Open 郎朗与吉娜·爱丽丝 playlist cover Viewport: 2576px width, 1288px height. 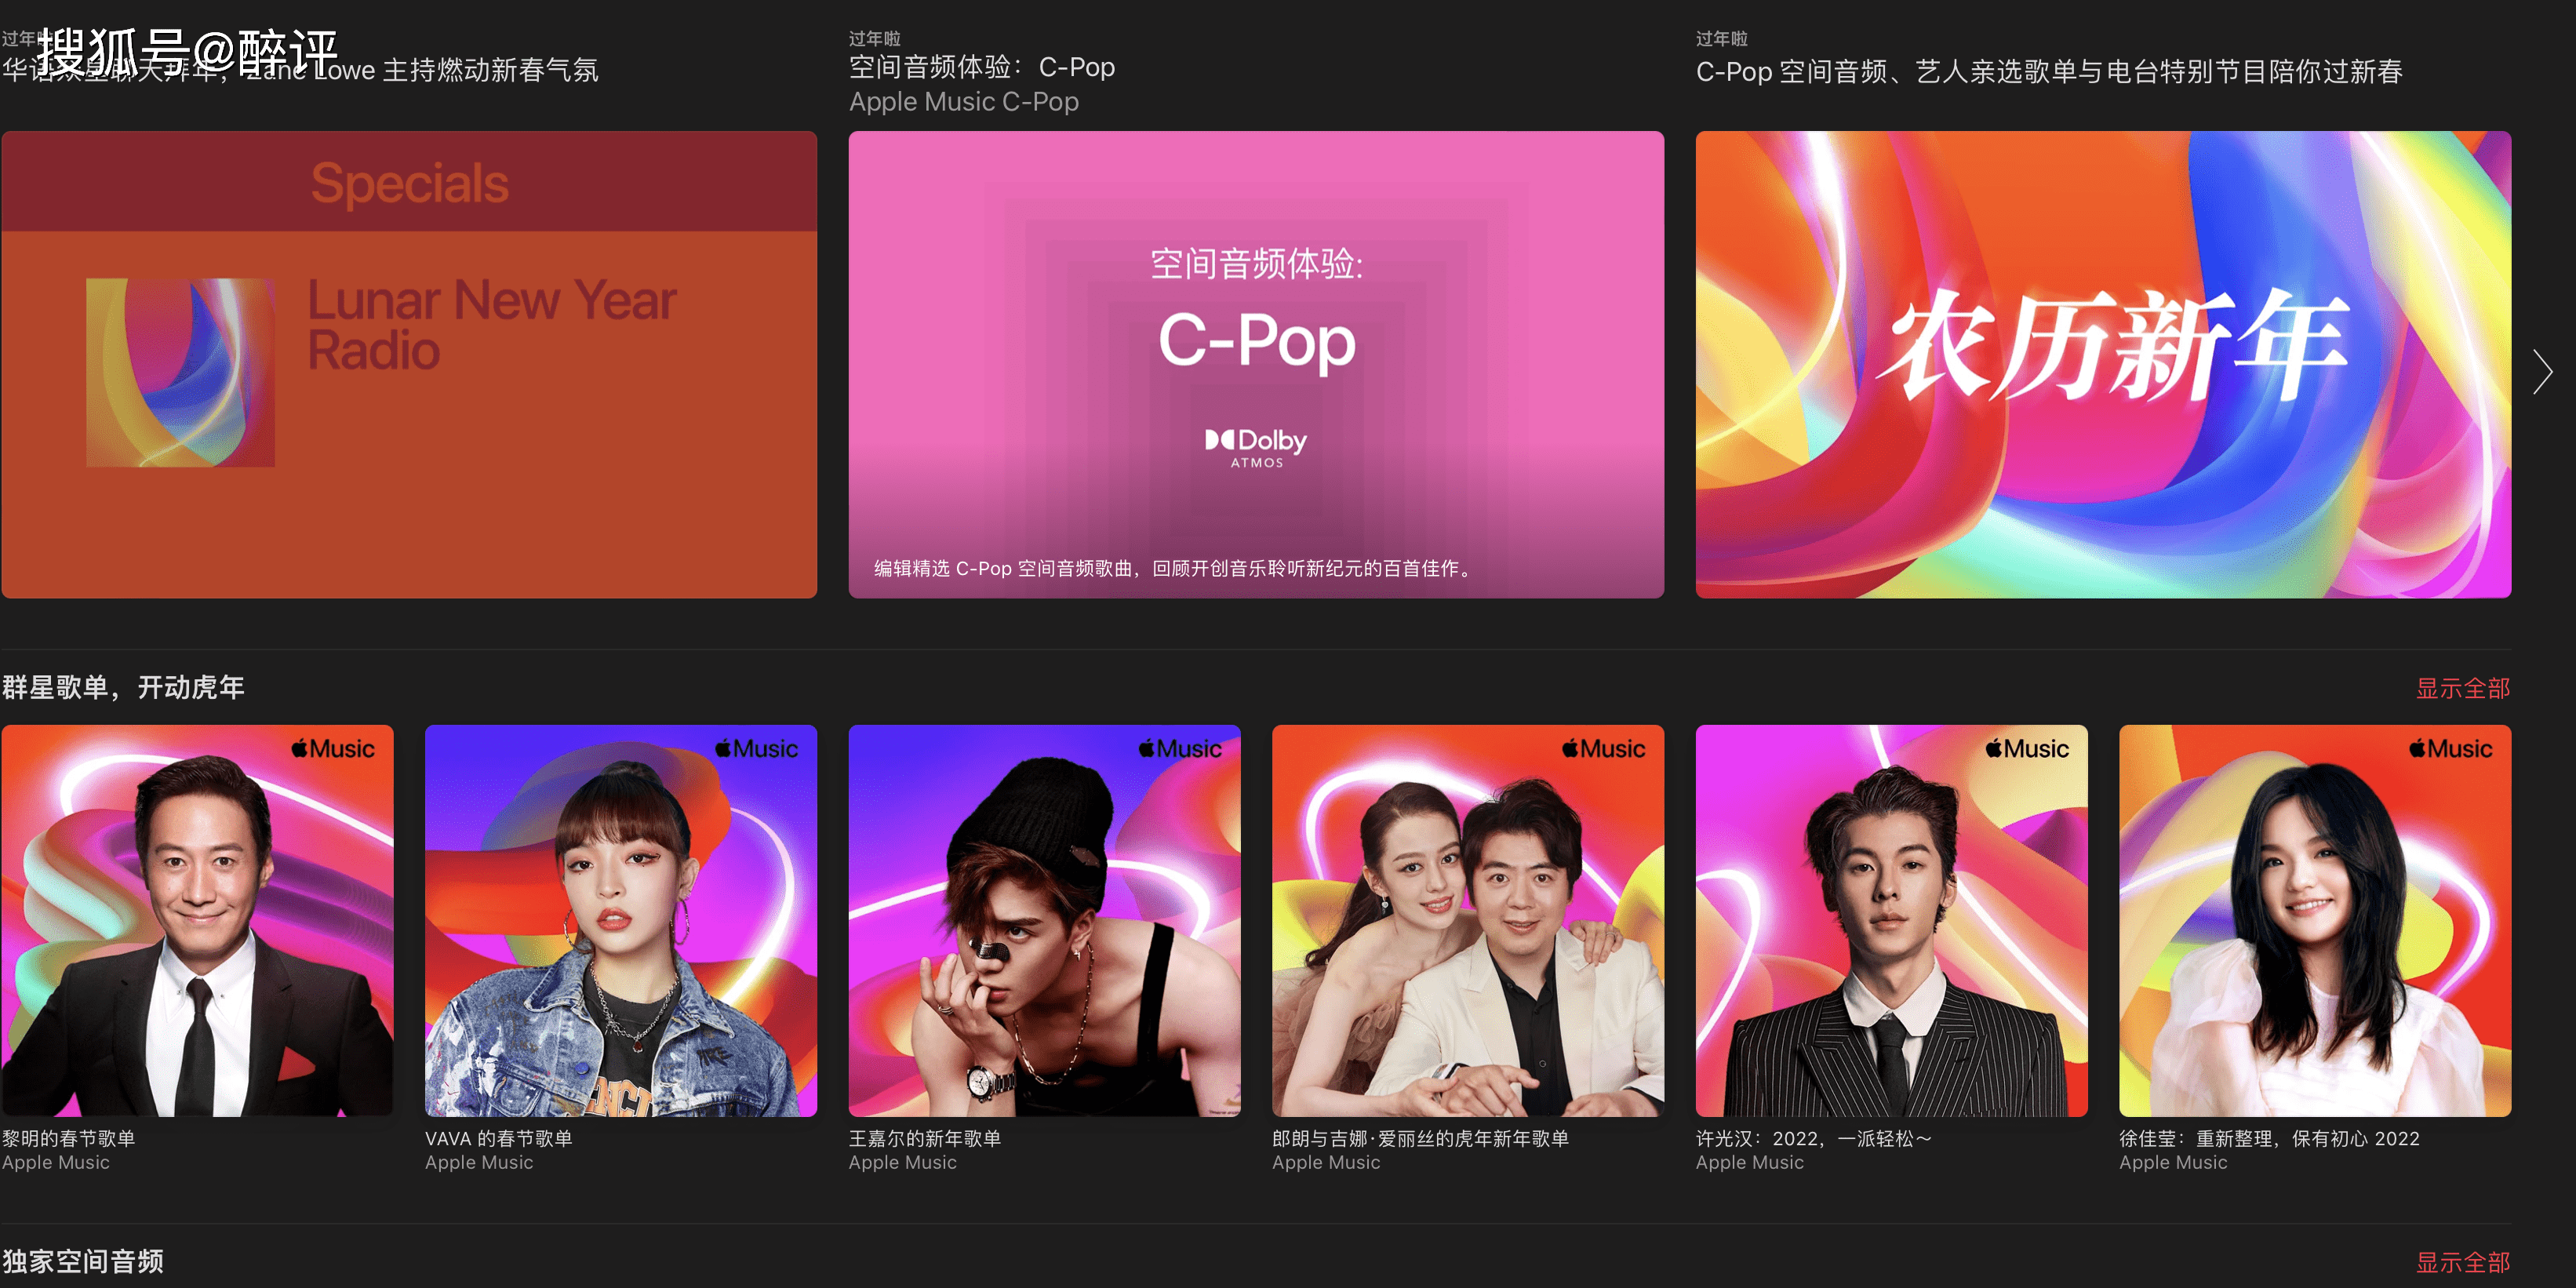click(x=1468, y=920)
